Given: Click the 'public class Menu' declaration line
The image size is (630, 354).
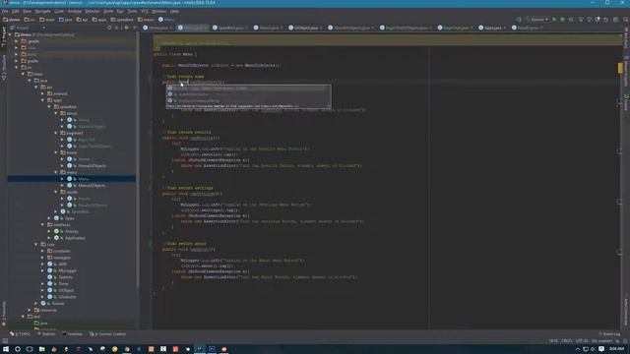Looking at the screenshot, I should [175, 54].
